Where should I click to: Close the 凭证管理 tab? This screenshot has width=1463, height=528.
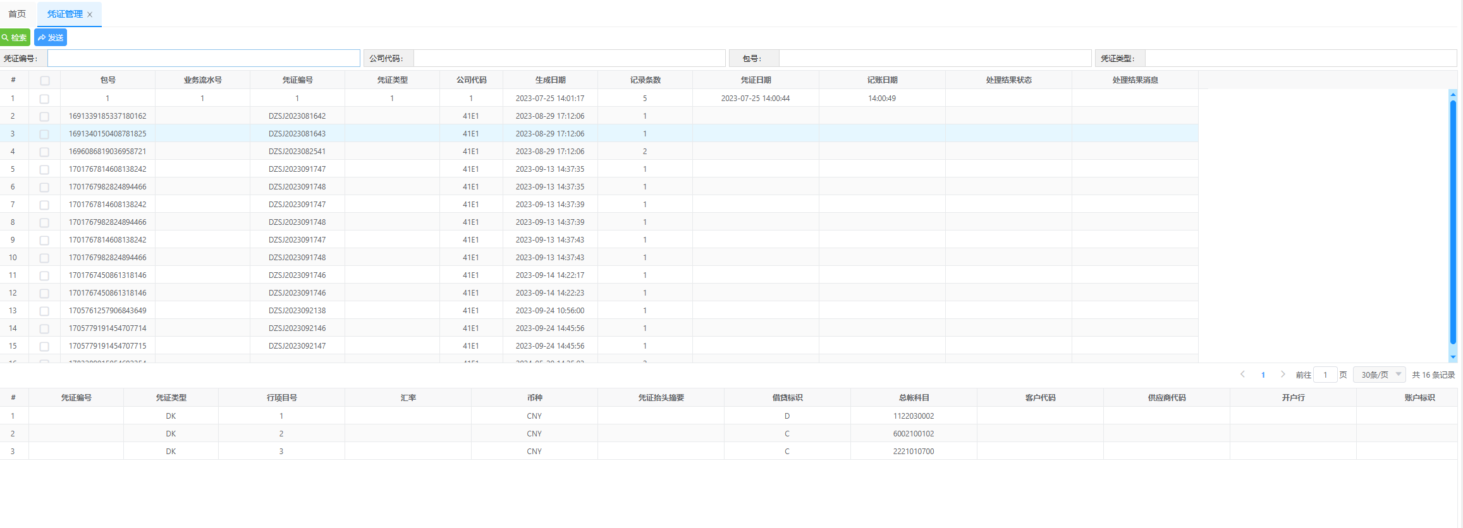coord(90,15)
